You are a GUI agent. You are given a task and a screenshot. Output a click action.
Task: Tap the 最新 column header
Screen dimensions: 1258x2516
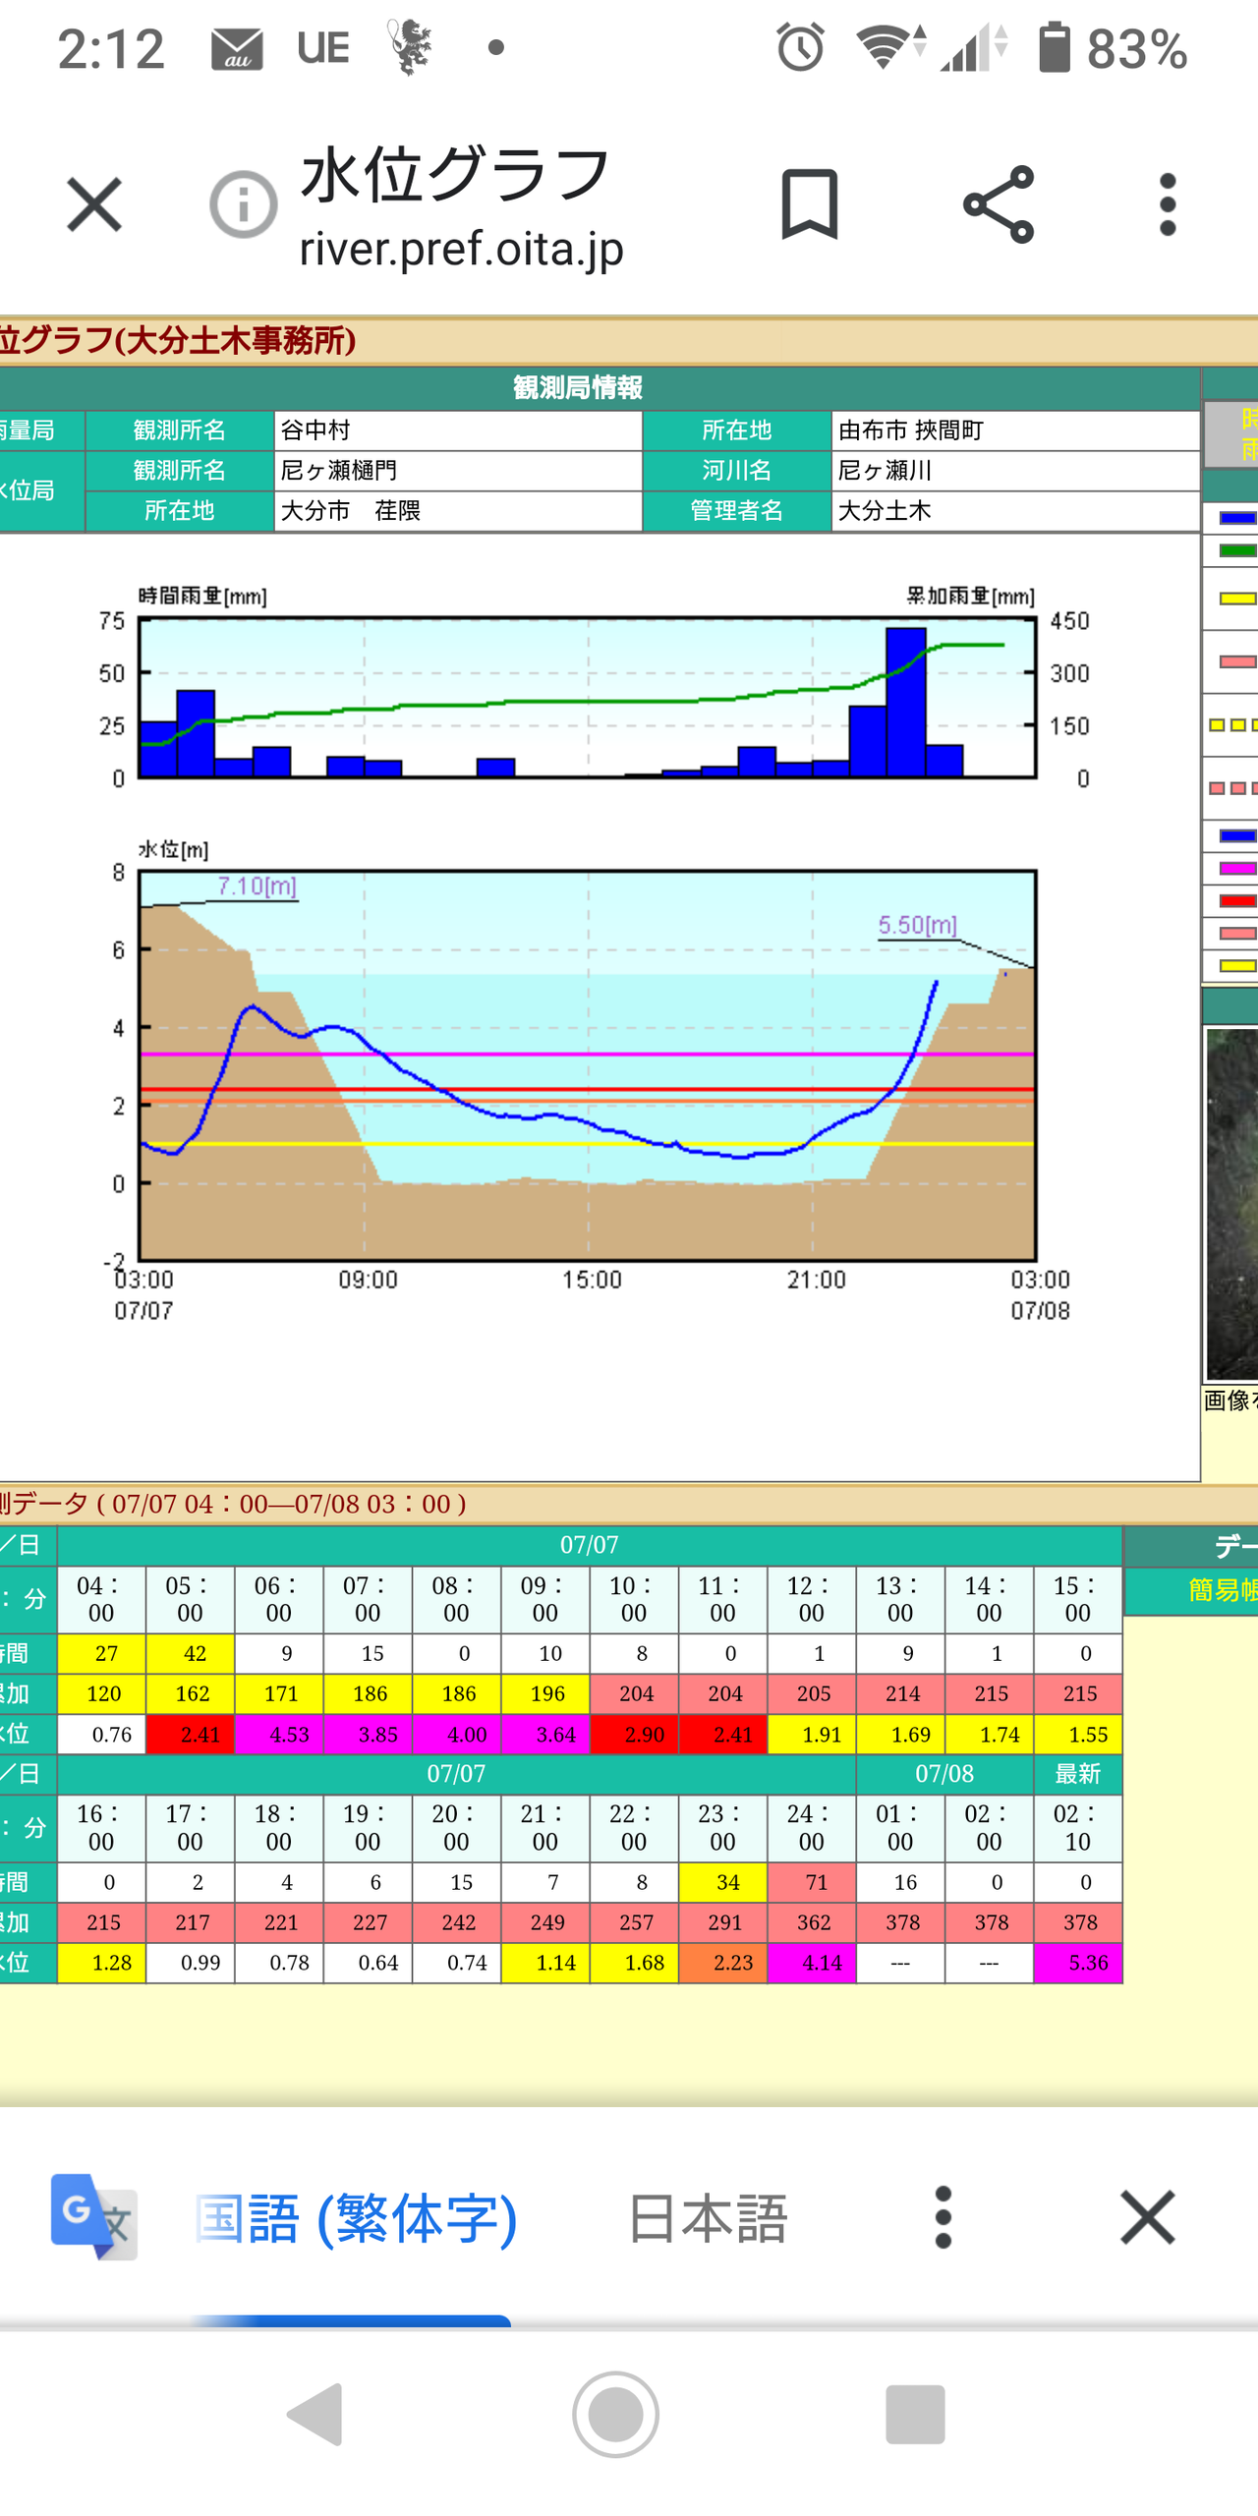(1078, 1774)
